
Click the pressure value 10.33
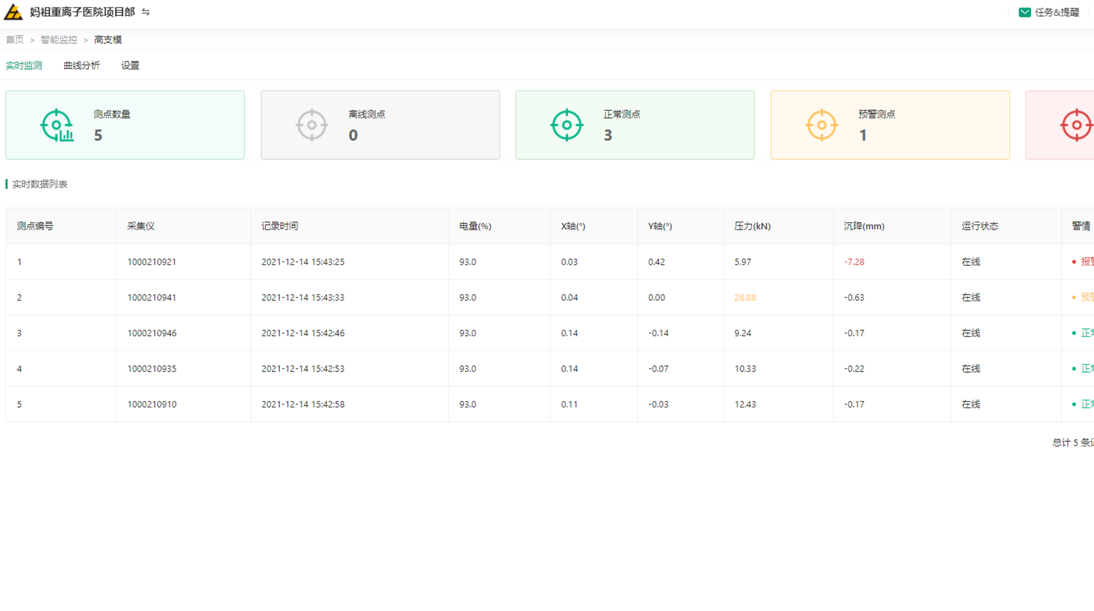coord(745,369)
